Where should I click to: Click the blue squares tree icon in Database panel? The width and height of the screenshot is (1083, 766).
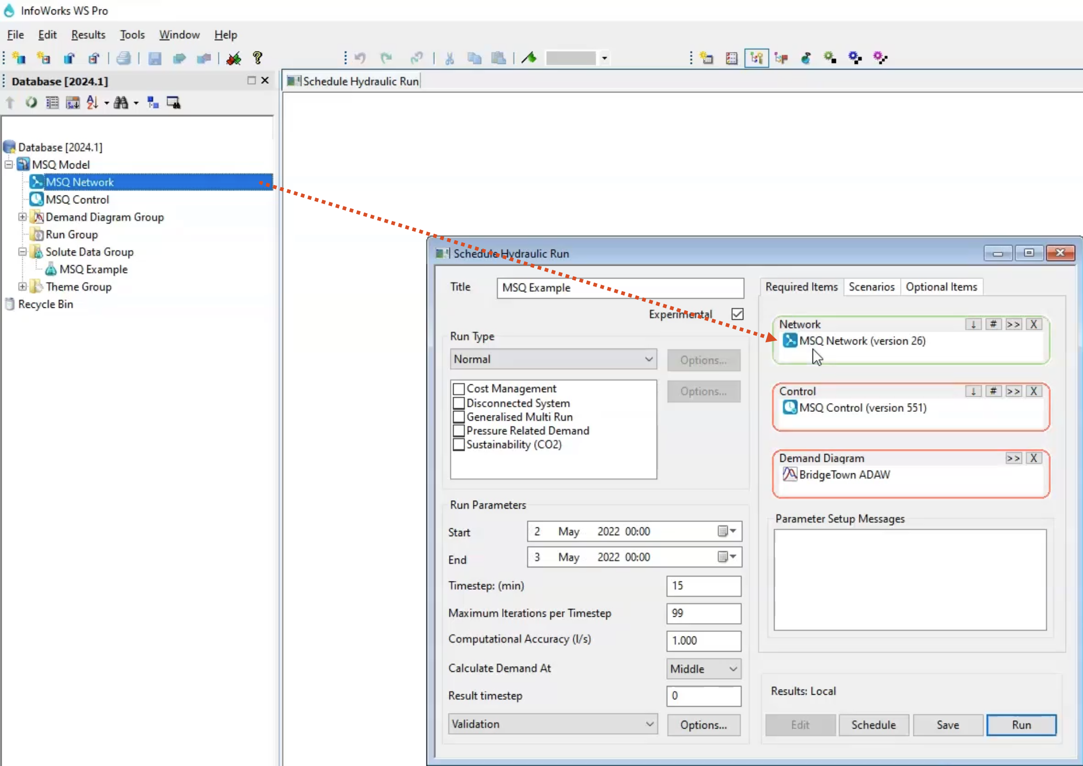(x=152, y=102)
